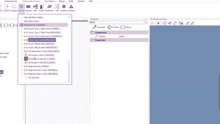Open the component selector dropdown arrow
Screen dimensions: 220x124
pos(147,22)
